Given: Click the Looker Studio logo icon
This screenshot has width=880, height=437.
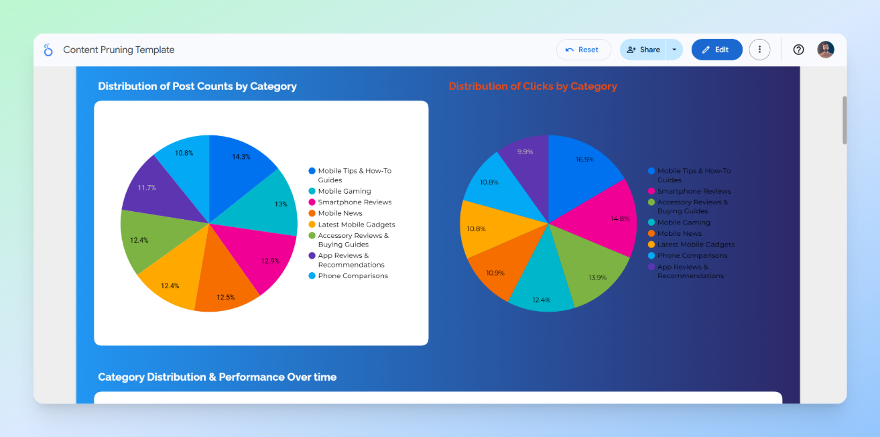Looking at the screenshot, I should (x=48, y=50).
